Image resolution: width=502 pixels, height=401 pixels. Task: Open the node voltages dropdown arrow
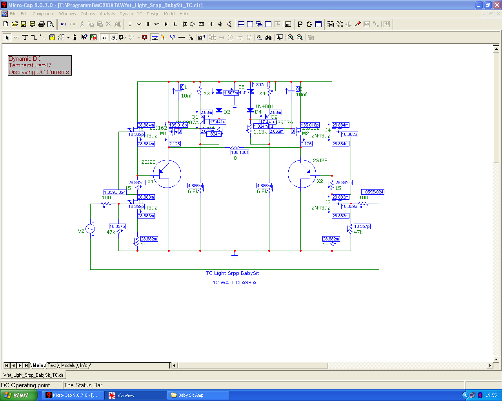(x=138, y=38)
